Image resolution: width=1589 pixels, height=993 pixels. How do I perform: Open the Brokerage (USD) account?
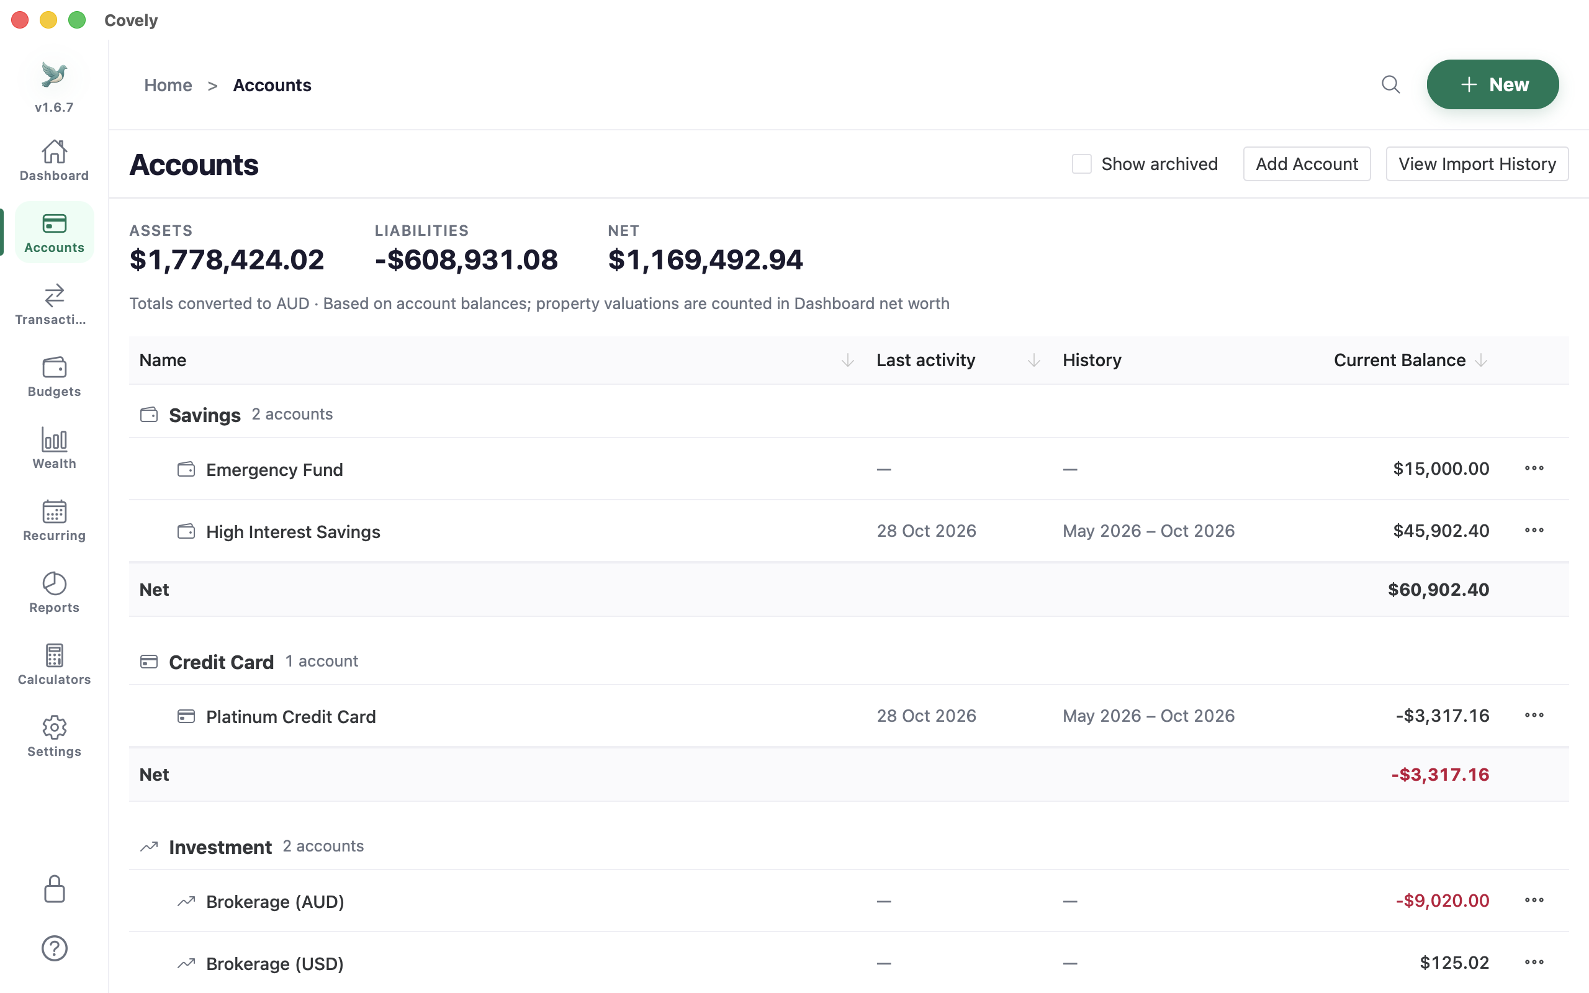pos(849,963)
